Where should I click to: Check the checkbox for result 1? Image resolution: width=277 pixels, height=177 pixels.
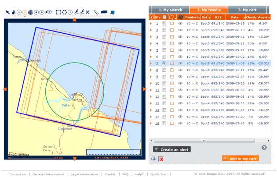point(164,23)
